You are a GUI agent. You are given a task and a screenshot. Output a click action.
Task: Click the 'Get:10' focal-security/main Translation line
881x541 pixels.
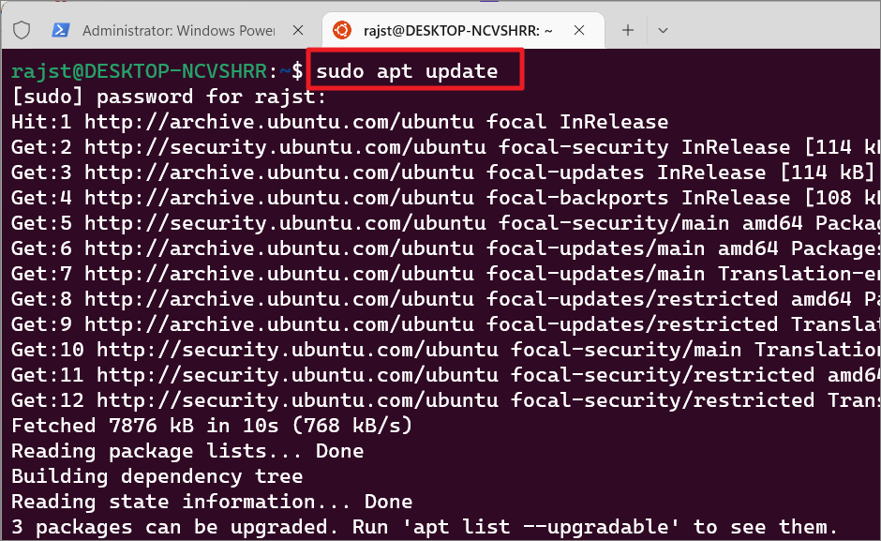(x=445, y=350)
